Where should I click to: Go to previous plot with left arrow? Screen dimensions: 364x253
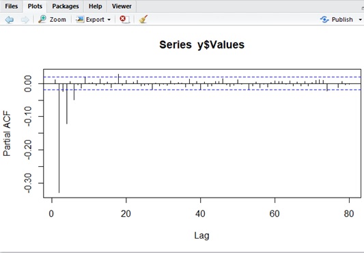(x=10, y=20)
